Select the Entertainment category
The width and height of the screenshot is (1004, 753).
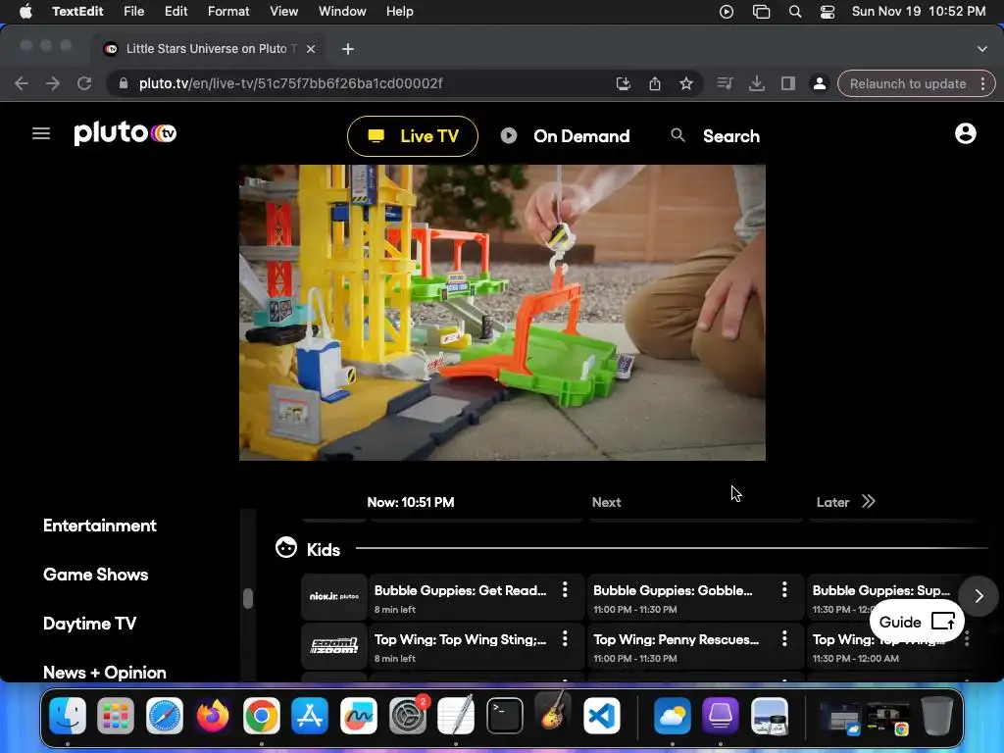[99, 526]
